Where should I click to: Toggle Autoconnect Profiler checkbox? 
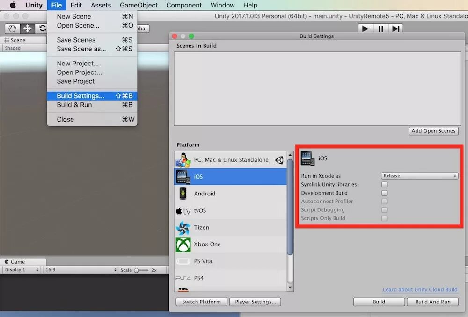(384, 202)
